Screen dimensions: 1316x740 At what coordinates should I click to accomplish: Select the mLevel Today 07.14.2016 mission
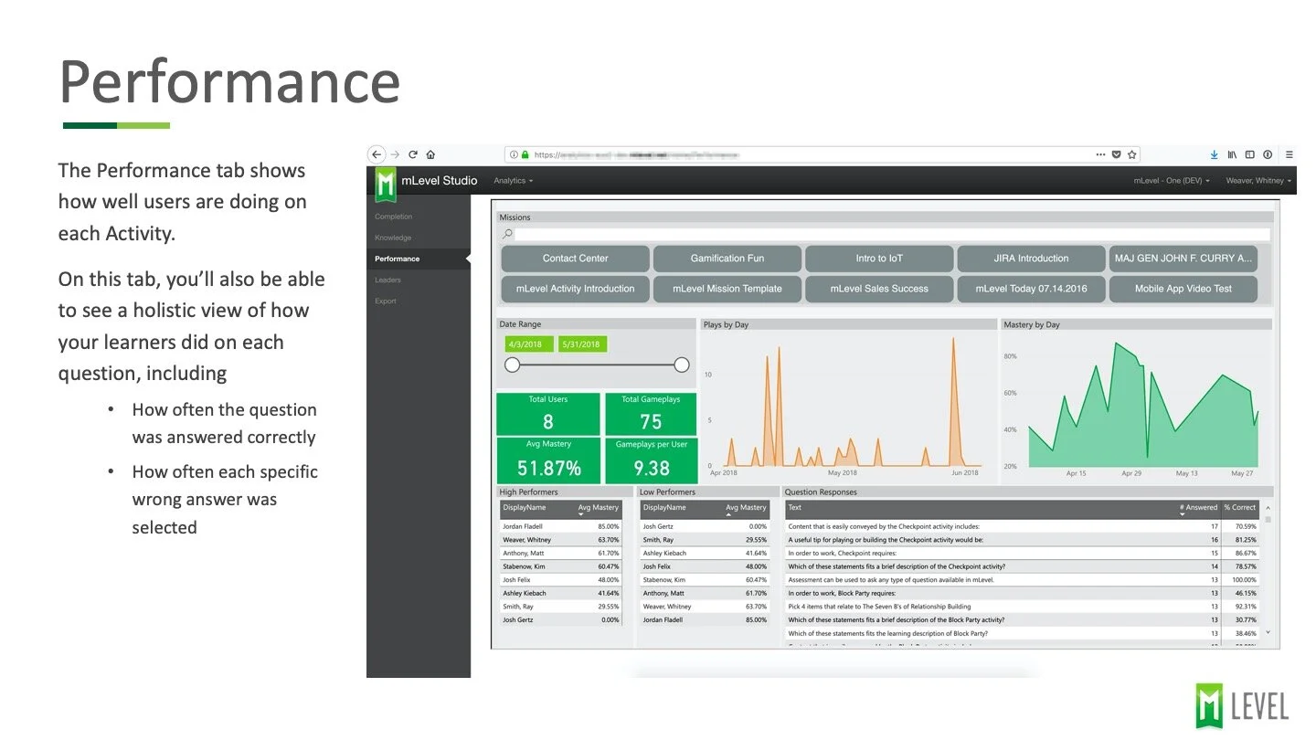[1031, 289]
